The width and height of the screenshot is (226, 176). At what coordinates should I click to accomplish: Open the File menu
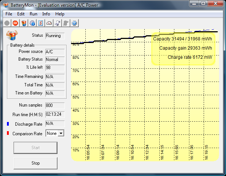(9, 14)
